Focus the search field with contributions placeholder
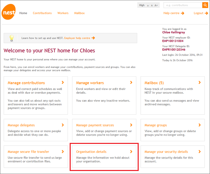The width and height of the screenshot is (210, 174). pyautogui.click(x=183, y=5)
